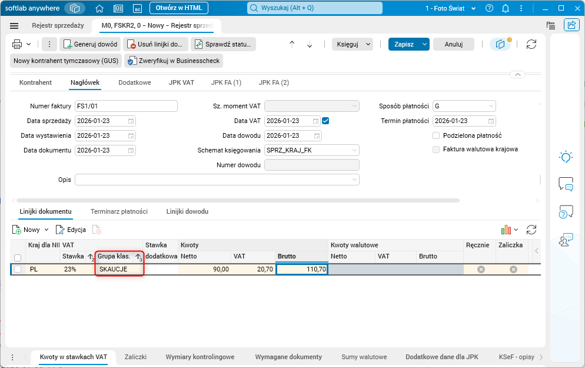This screenshot has width=585, height=368.
Task: Open the chat message icon in sidebar
Action: coord(566,184)
